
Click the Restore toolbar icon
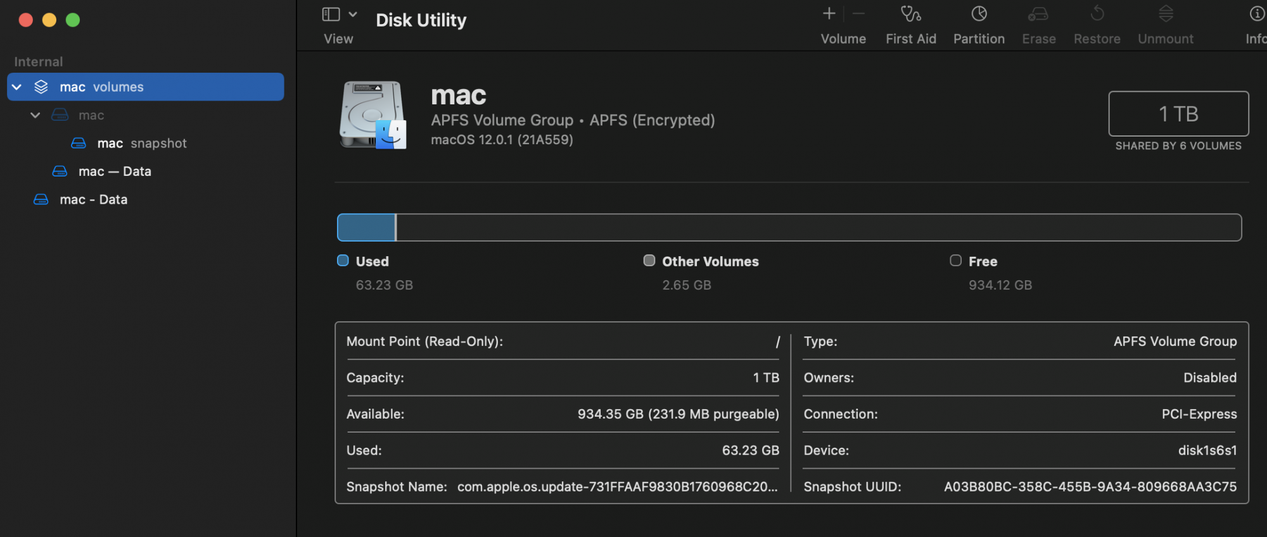pos(1097,13)
